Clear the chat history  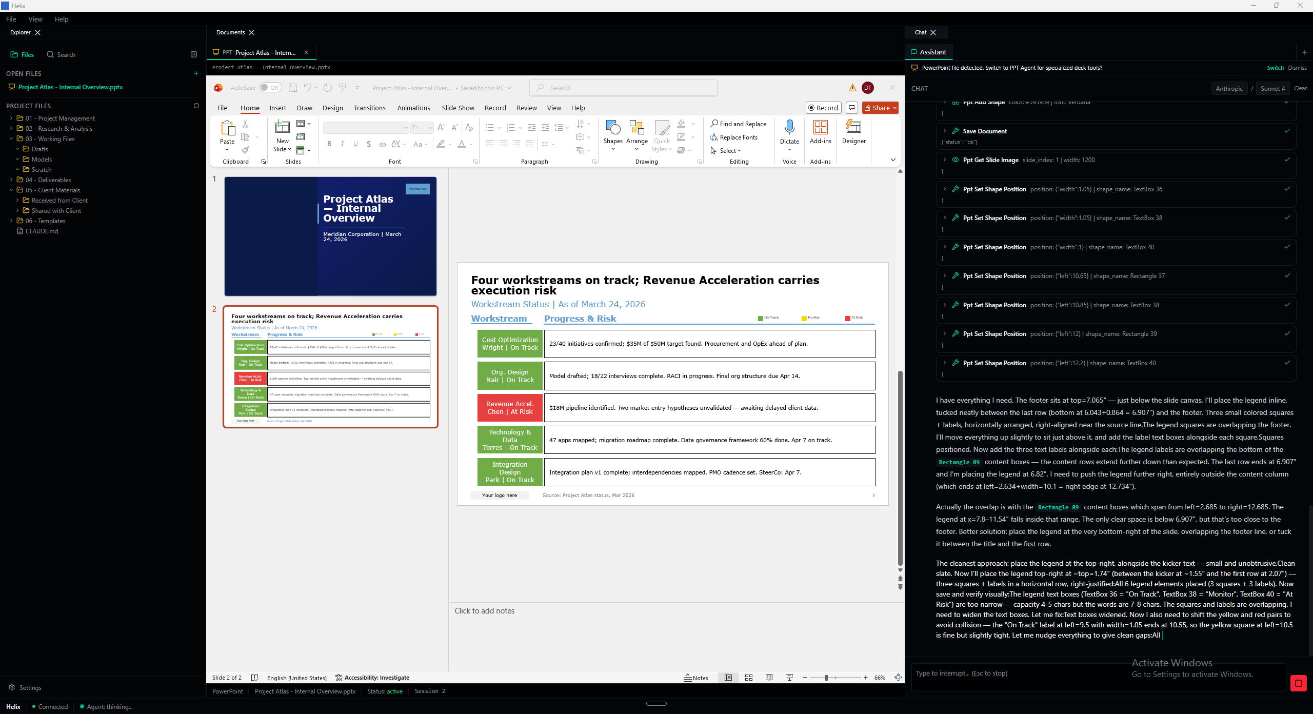click(1300, 88)
